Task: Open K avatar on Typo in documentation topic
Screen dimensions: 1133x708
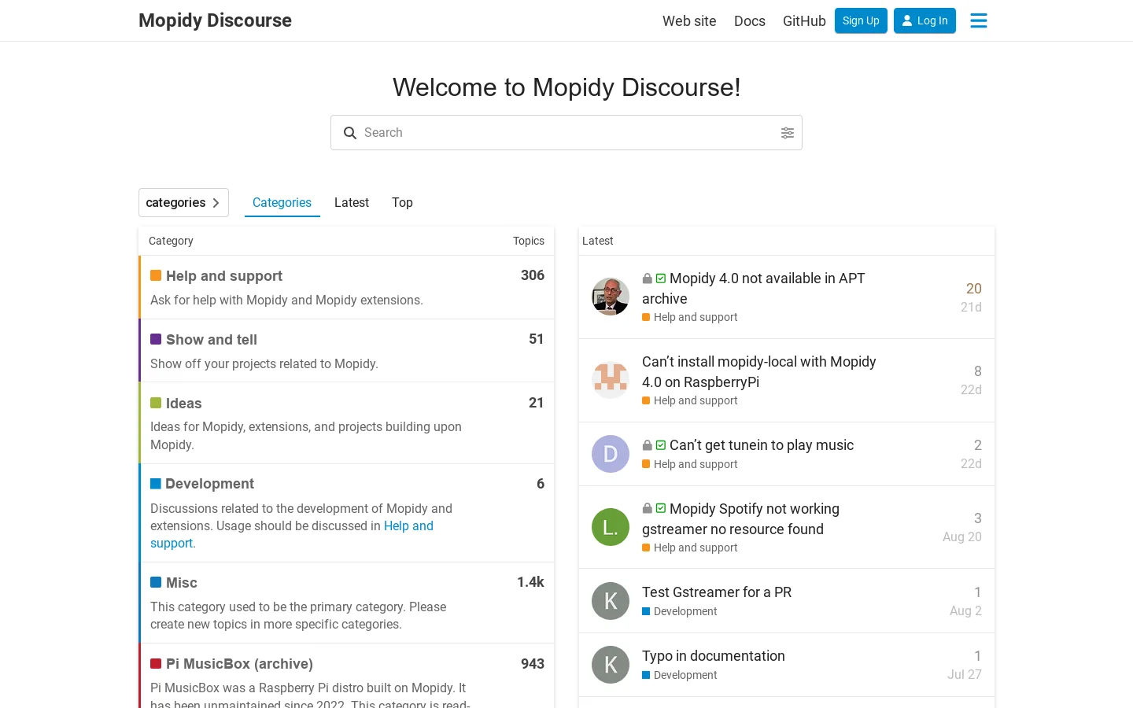Action: 611,665
